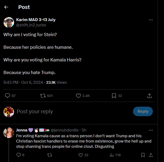Open more options on Karim's post
This screenshot has width=164, height=162.
pos(151,20)
